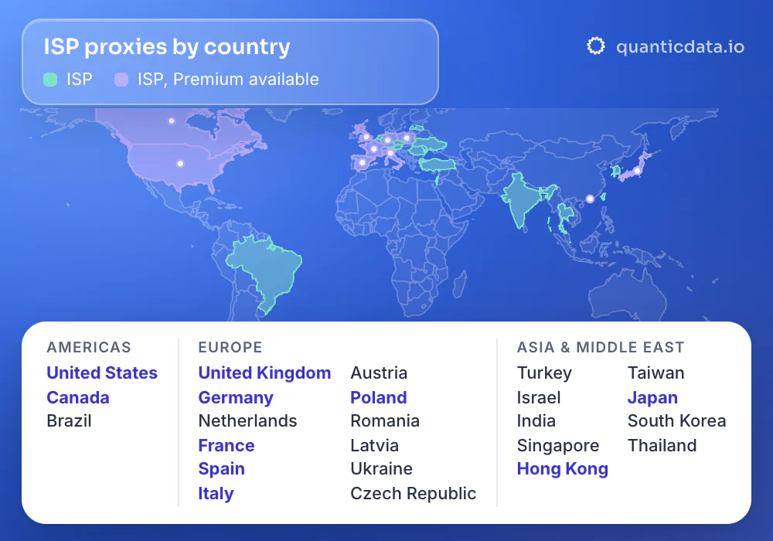The width and height of the screenshot is (773, 541).
Task: Click the 'ISP proxies by country' title
Action: [167, 47]
